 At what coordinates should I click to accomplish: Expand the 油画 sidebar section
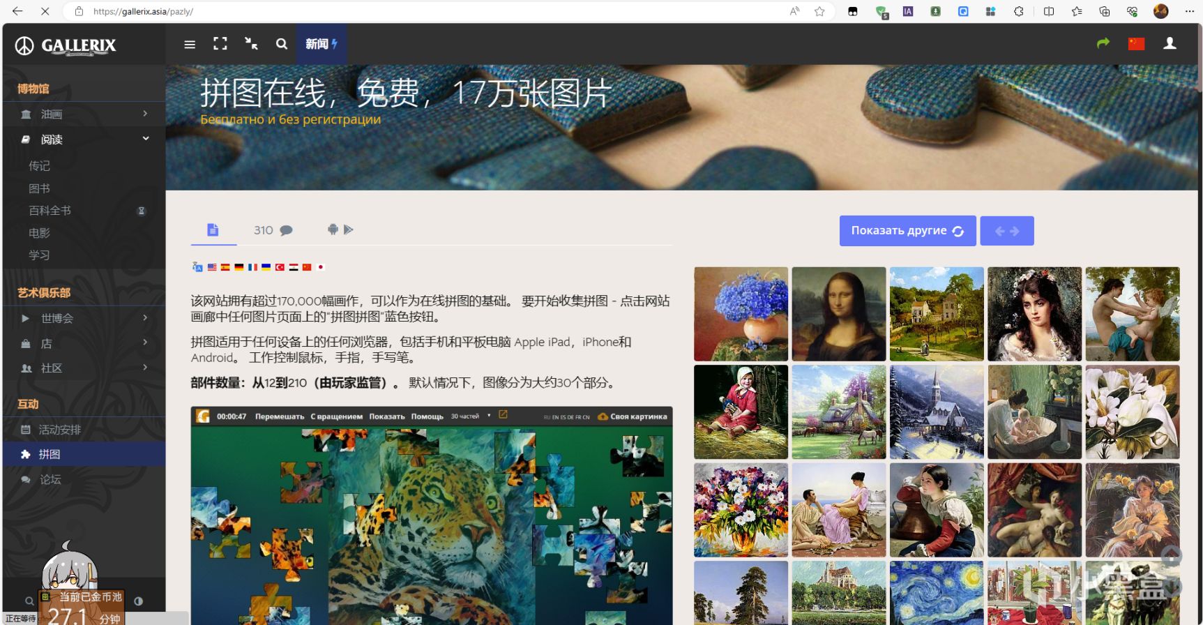tap(84, 114)
